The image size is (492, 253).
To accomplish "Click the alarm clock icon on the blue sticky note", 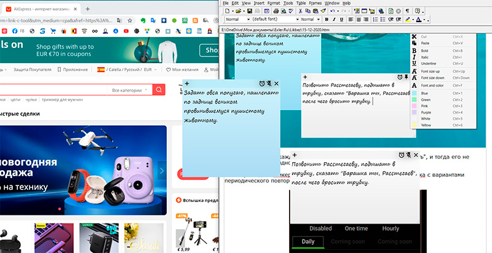I will click(x=262, y=84).
